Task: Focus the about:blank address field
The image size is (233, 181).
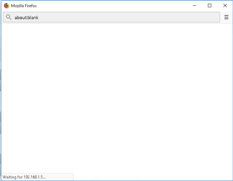Action: click(x=112, y=17)
